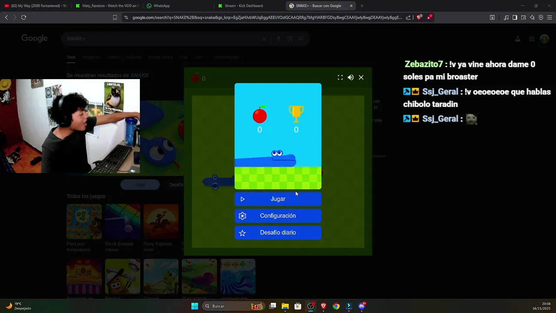Expand the Más dropdown

point(200,57)
